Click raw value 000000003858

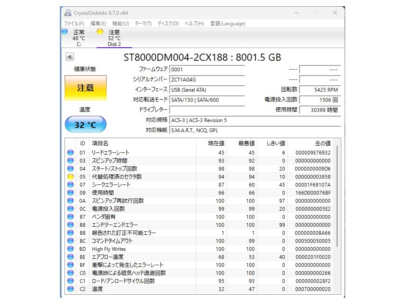pyautogui.click(x=313, y=177)
